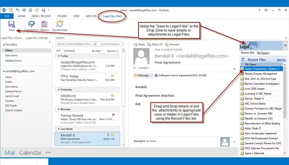Collapse the Favorites folder group

3,45
